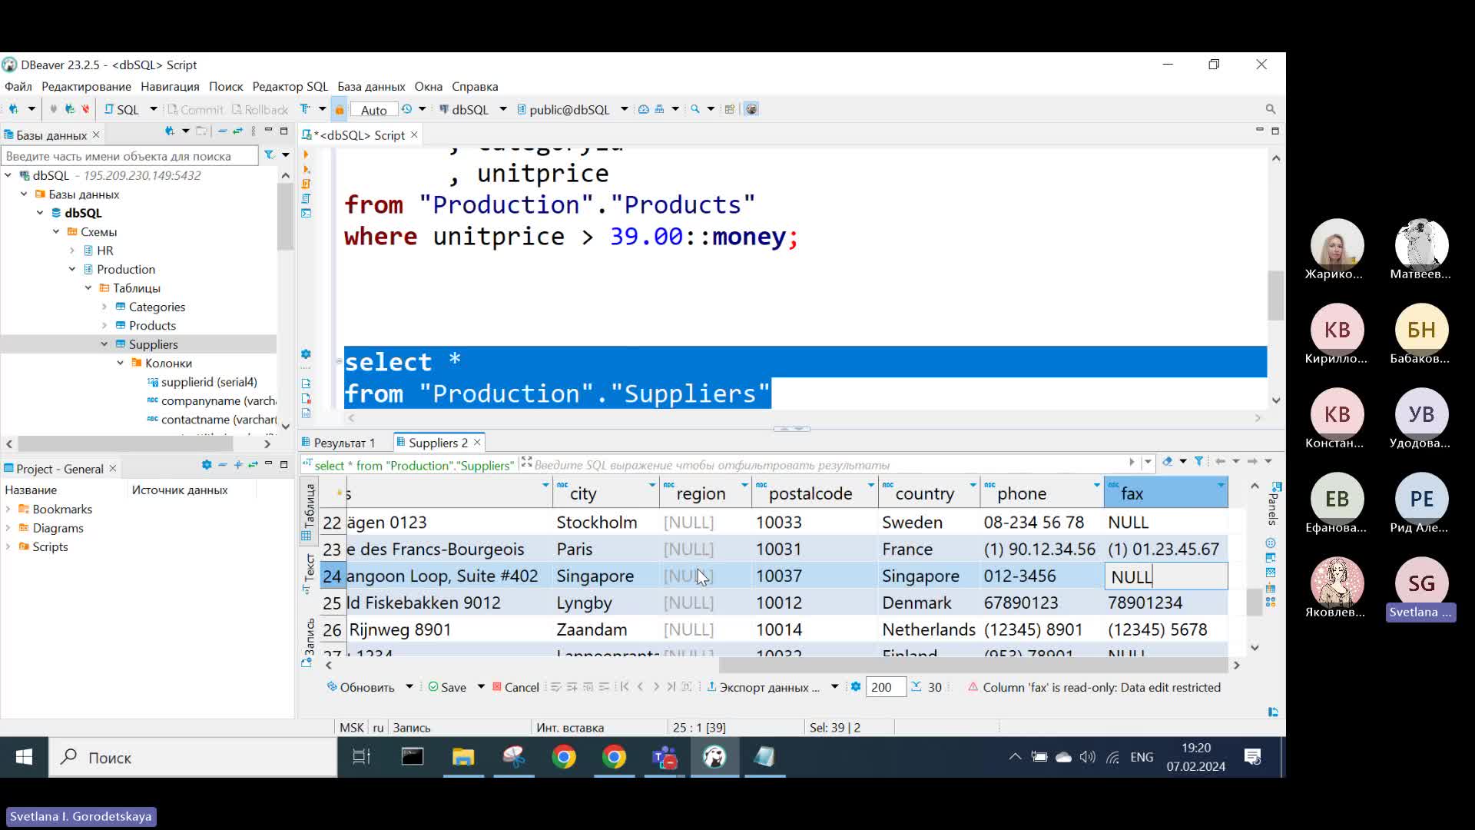Expand the Bookmarks project folder

8,509
